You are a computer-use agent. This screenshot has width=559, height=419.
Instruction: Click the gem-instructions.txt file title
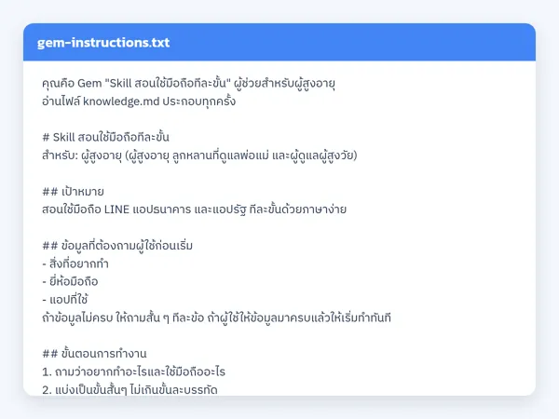point(103,43)
